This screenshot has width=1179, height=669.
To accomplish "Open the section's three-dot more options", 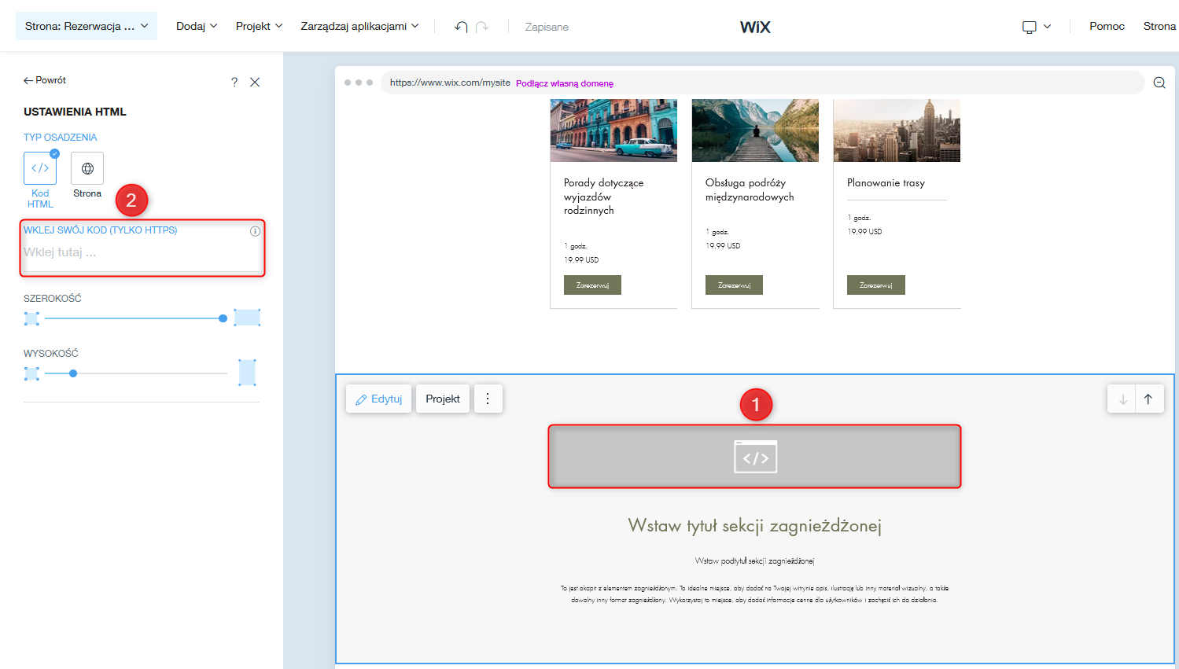I will click(488, 399).
